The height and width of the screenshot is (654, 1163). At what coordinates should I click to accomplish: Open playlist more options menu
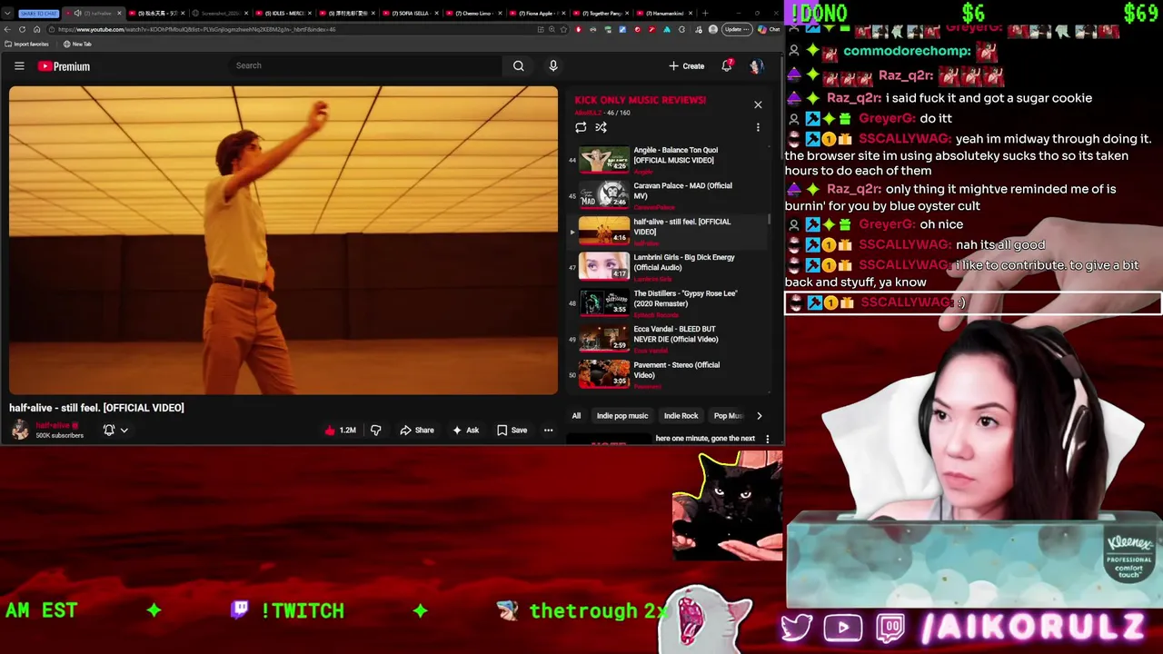click(x=758, y=127)
